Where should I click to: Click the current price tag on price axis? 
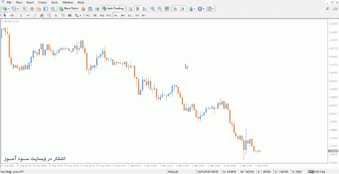coord(333,151)
